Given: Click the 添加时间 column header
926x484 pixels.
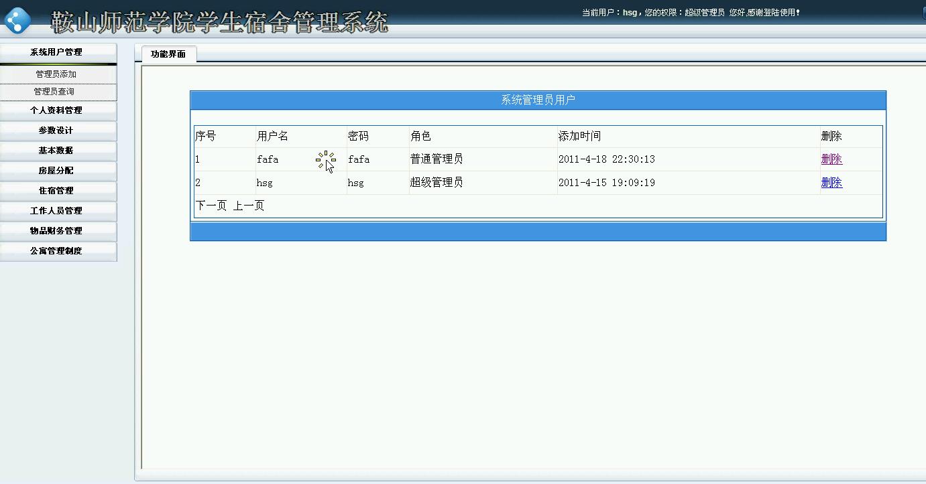Looking at the screenshot, I should [x=580, y=137].
